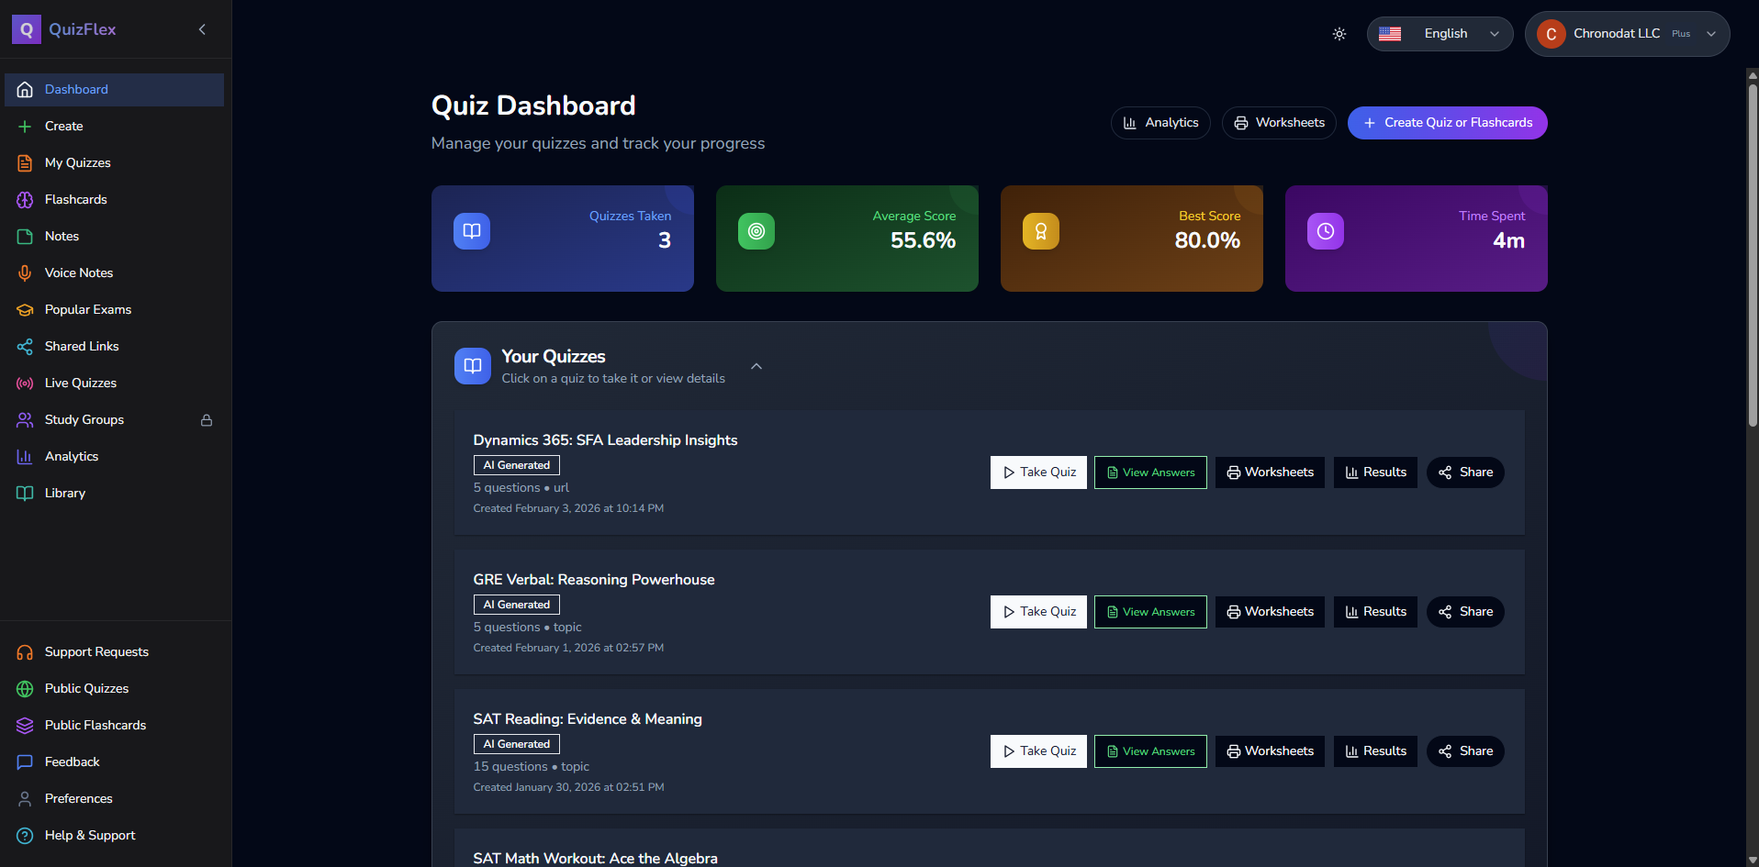Click the Average Score 55.6% stat card
This screenshot has height=867, width=1759.
coord(846,239)
